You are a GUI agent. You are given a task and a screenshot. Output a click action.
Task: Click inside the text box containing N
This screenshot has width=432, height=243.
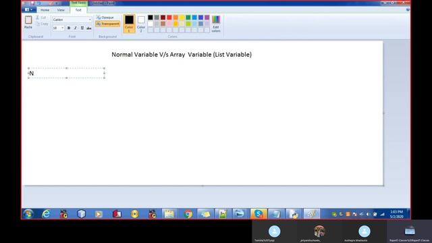click(x=66, y=73)
